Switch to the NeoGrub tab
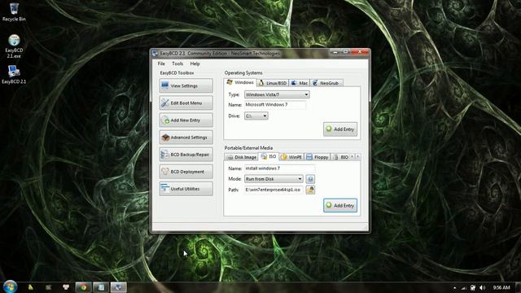Image resolution: width=521 pixels, height=293 pixels. pos(326,83)
